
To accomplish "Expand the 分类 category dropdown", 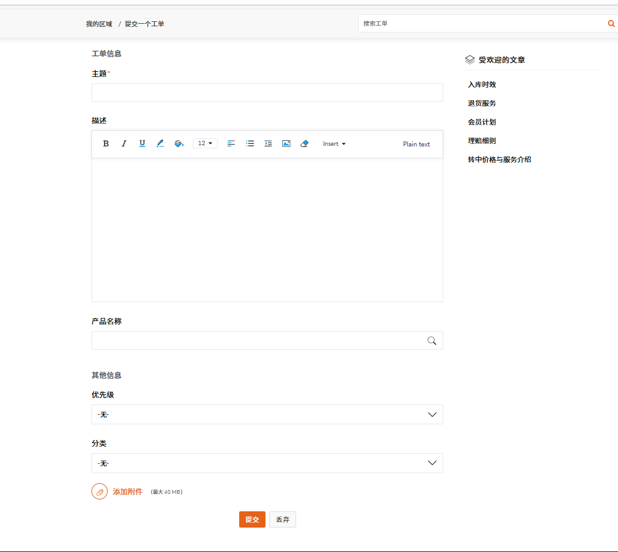I will pos(267,463).
